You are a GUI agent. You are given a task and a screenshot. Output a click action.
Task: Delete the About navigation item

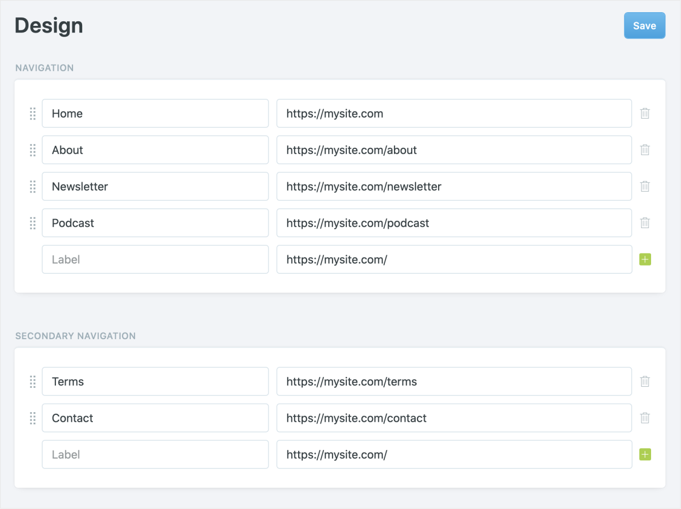[x=644, y=150]
